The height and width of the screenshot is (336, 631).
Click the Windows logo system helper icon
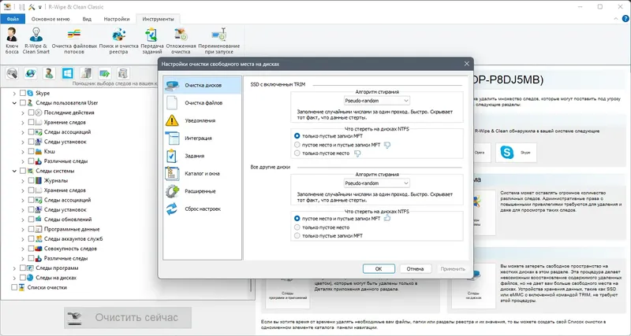pyautogui.click(x=68, y=73)
